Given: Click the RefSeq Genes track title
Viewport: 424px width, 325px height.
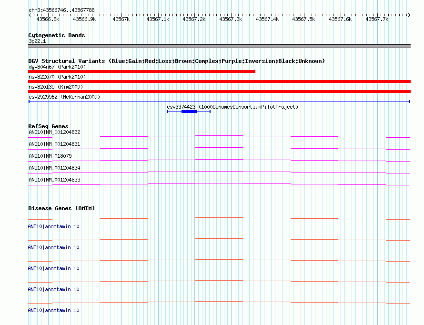Looking at the screenshot, I should click(48, 127).
